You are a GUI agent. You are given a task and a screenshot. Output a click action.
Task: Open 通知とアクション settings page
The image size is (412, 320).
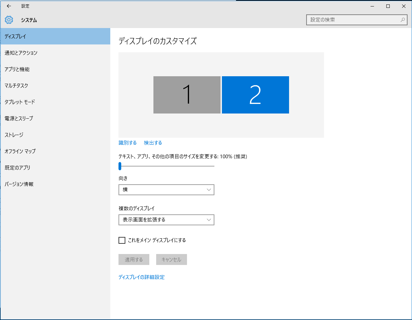21,53
